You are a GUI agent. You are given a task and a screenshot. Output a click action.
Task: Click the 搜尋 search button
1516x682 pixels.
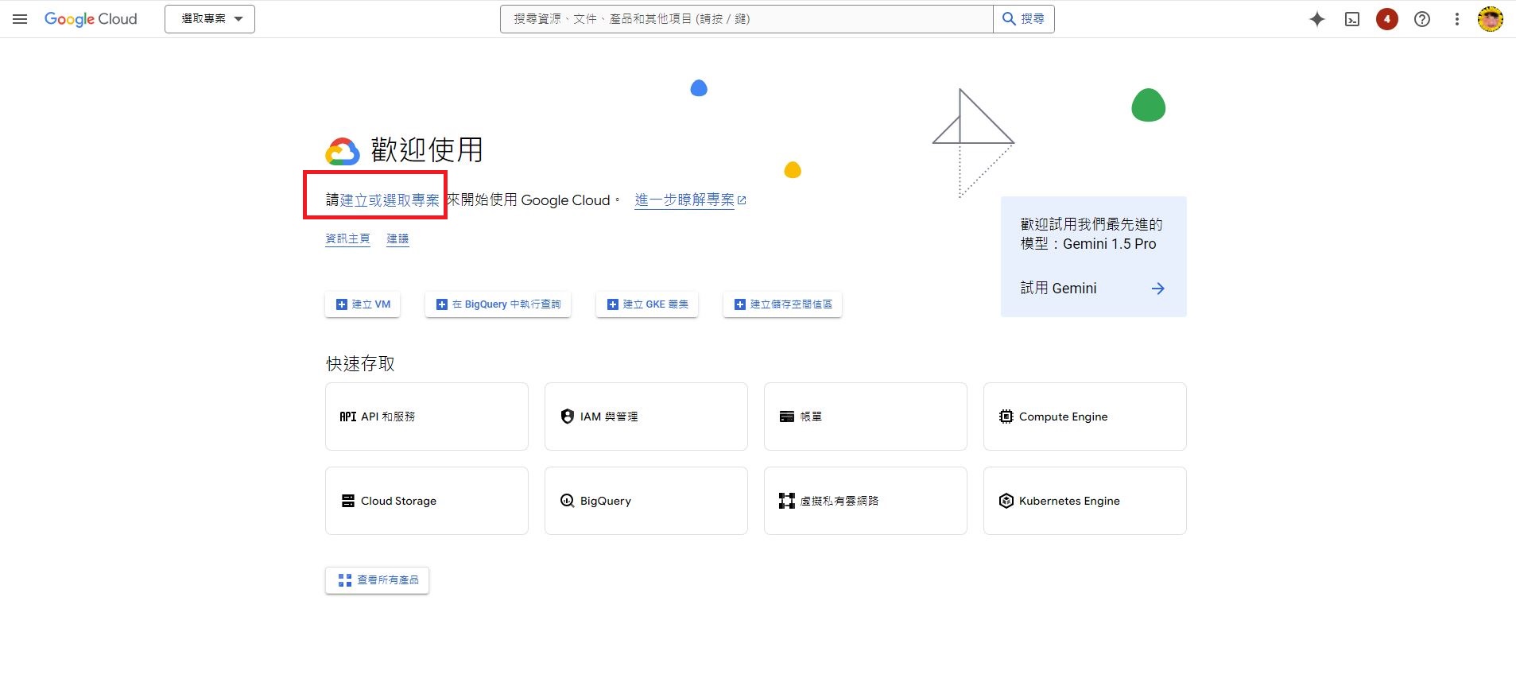click(1024, 19)
